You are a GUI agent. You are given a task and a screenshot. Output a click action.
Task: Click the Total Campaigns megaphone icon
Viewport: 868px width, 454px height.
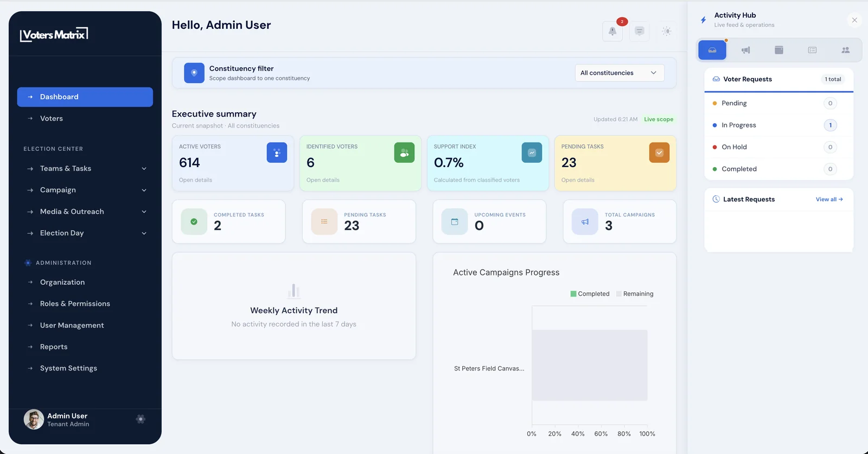click(x=585, y=221)
